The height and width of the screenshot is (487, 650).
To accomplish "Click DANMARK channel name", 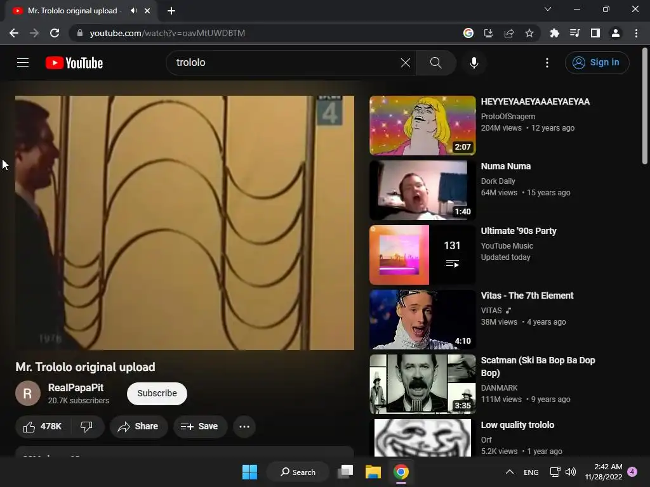I will pyautogui.click(x=499, y=387).
